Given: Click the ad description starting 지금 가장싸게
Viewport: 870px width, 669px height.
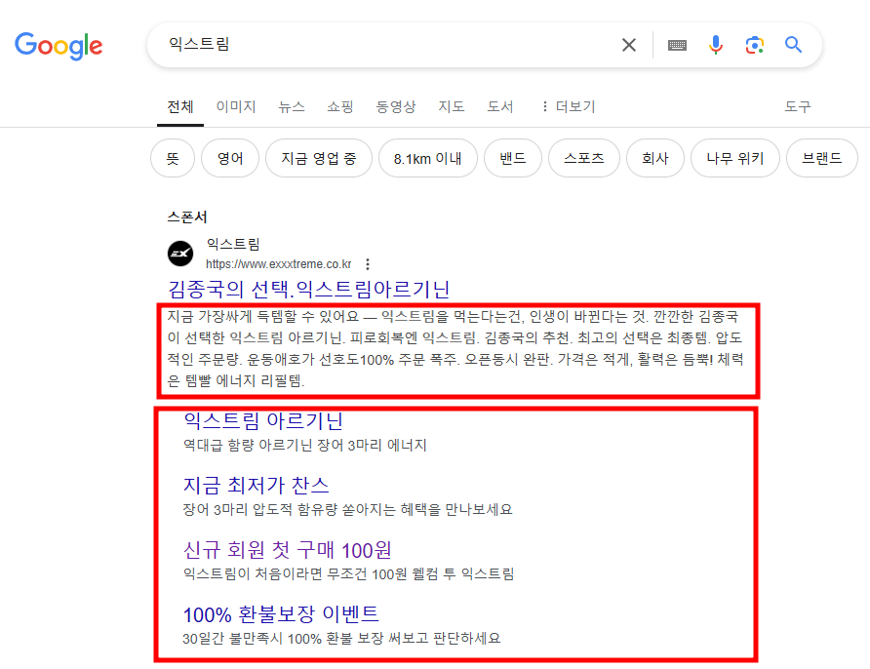Looking at the screenshot, I should pyautogui.click(x=455, y=348).
